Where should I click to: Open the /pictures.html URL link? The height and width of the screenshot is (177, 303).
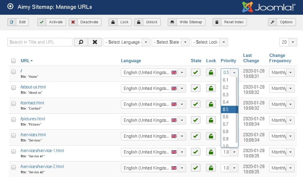(x=33, y=119)
